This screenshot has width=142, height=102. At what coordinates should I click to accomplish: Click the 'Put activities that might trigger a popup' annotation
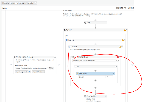point(85,50)
